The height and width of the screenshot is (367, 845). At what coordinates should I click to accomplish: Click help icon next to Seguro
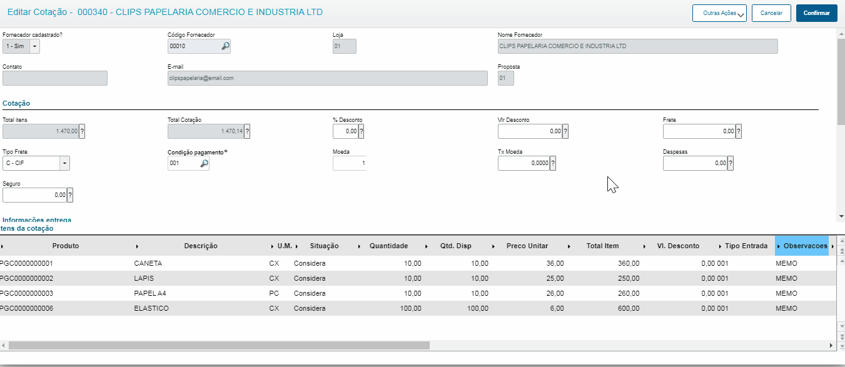tap(70, 195)
